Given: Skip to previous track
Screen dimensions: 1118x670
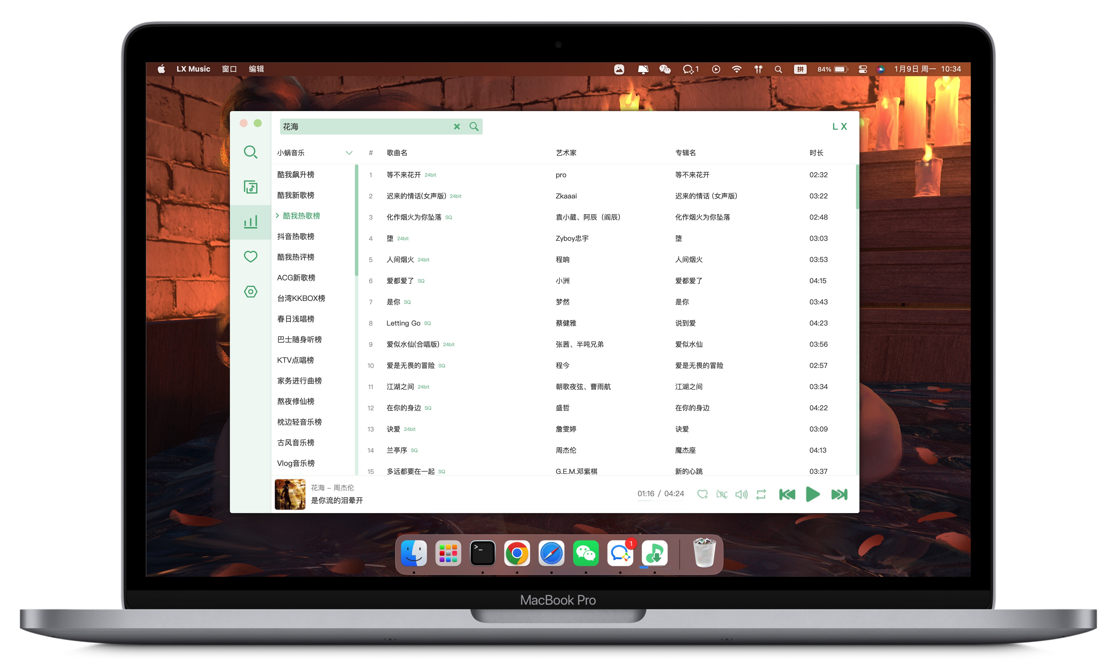Looking at the screenshot, I should coord(787,494).
